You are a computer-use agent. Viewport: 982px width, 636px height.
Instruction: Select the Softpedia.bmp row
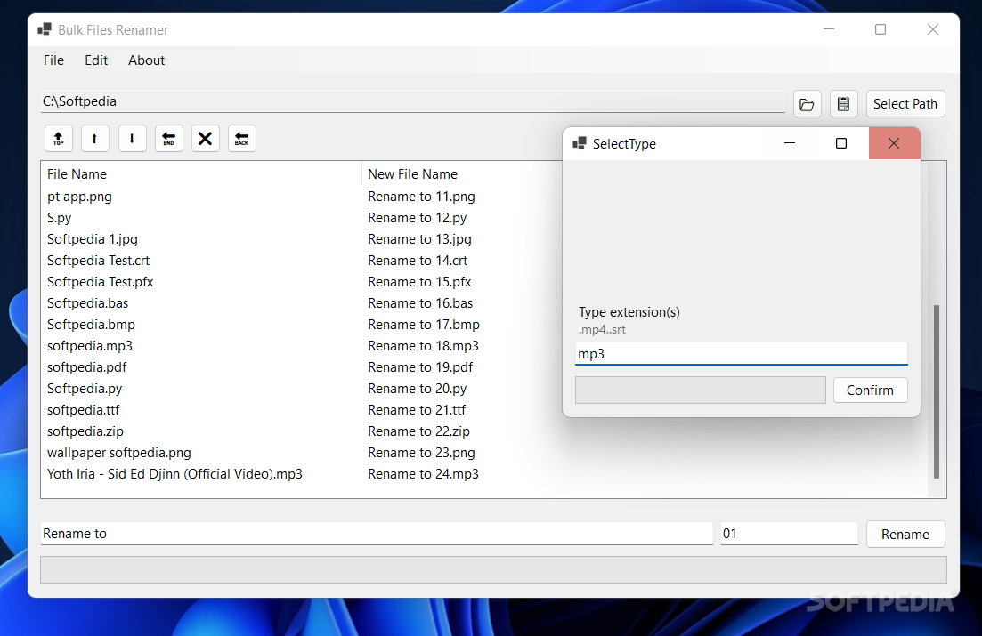[302, 325]
